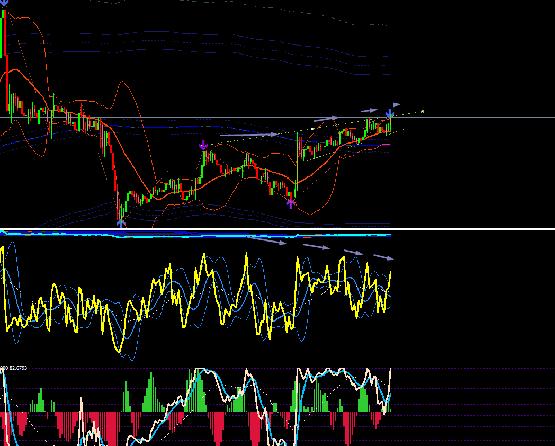Click the cyan ribbon in the thin indicator strip

(195, 234)
